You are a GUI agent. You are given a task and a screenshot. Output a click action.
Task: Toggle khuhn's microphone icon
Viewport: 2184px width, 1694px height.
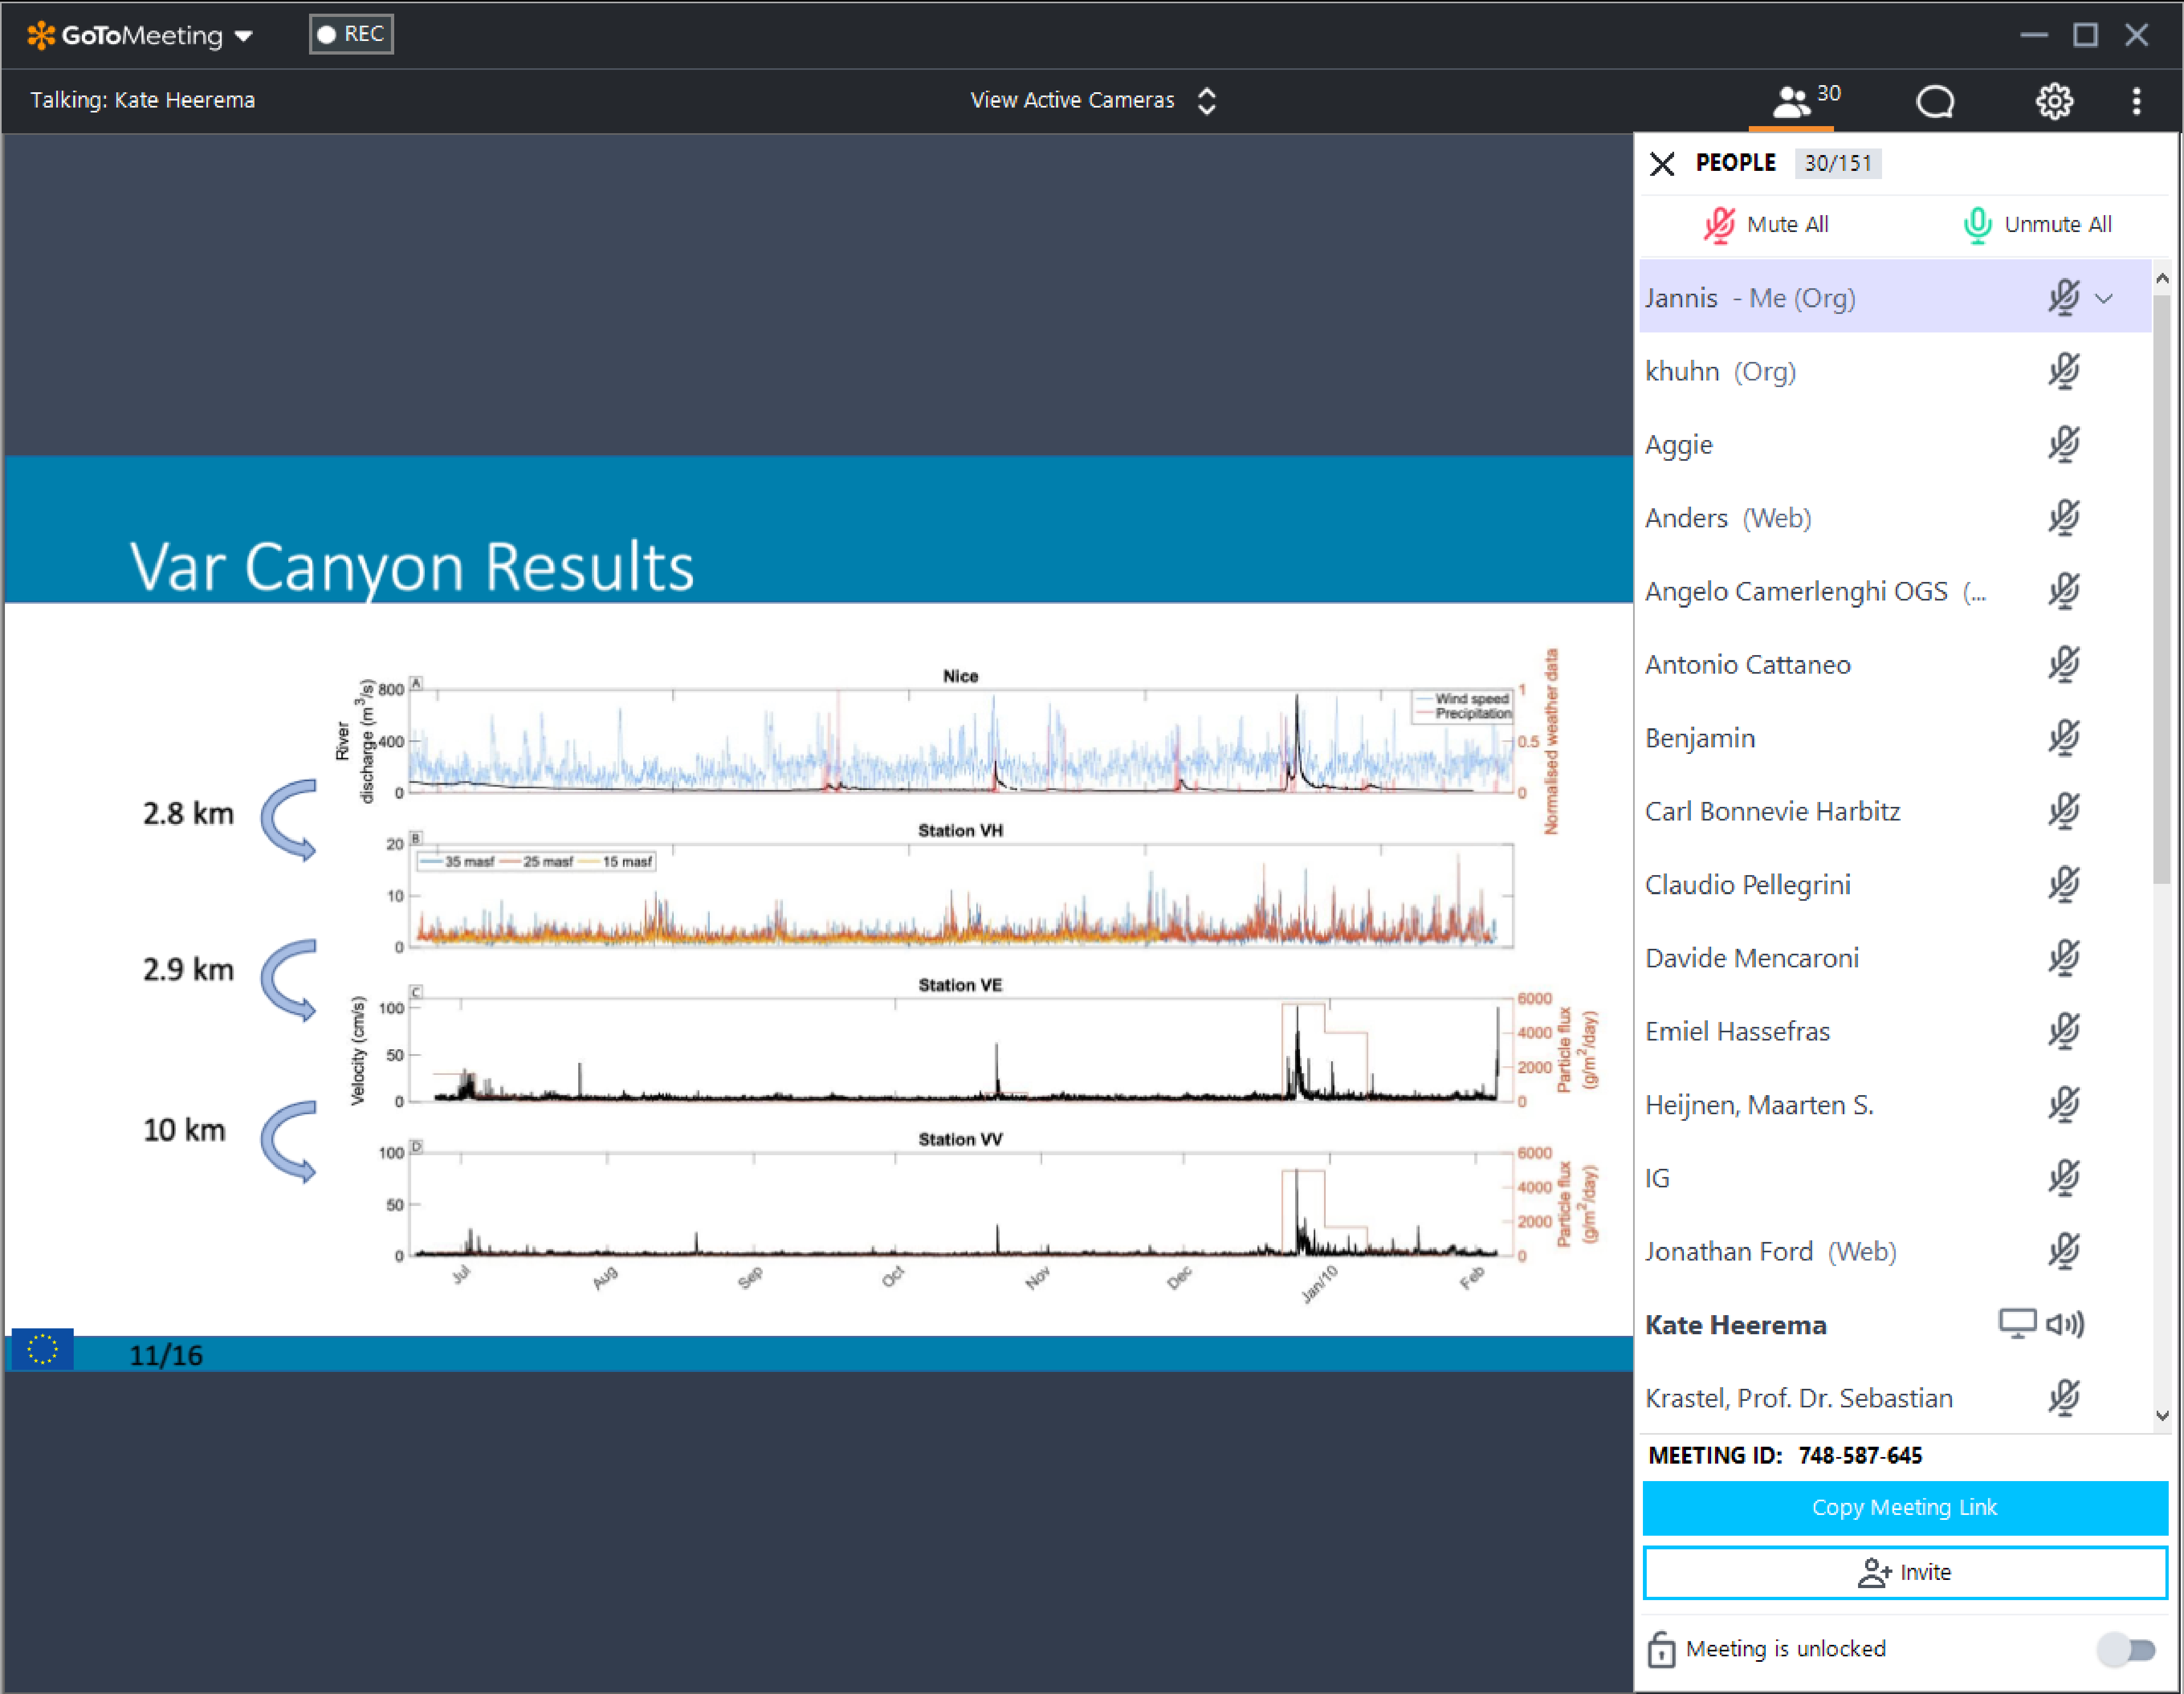[x=2063, y=371]
